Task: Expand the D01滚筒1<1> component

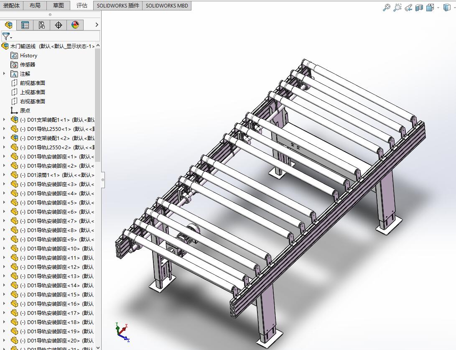Action: pyautogui.click(x=4, y=175)
